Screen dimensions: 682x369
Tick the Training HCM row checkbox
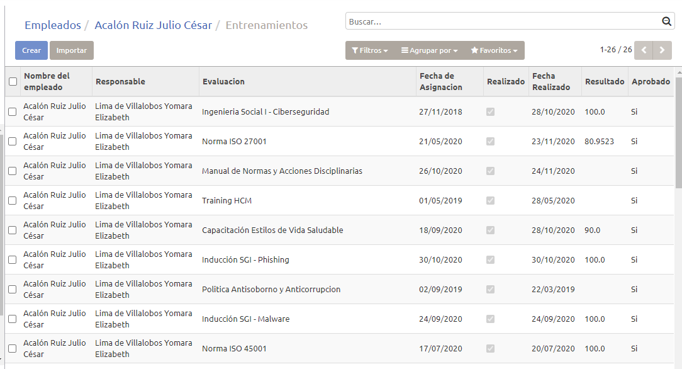tap(13, 201)
